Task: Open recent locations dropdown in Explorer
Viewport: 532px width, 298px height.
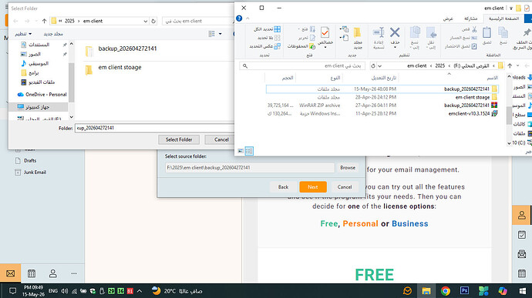Action: coord(518,65)
